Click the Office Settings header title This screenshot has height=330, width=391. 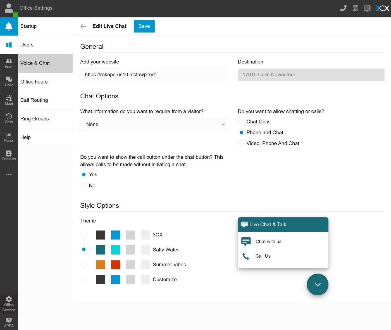36,8
